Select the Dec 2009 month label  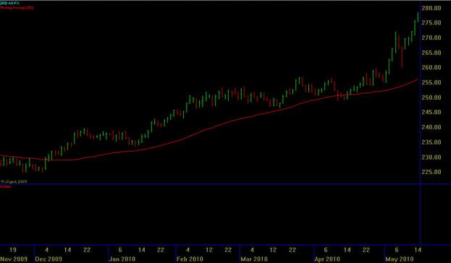(x=49, y=259)
